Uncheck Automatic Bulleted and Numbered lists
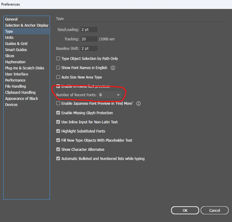The image size is (232, 222). (x=58, y=159)
